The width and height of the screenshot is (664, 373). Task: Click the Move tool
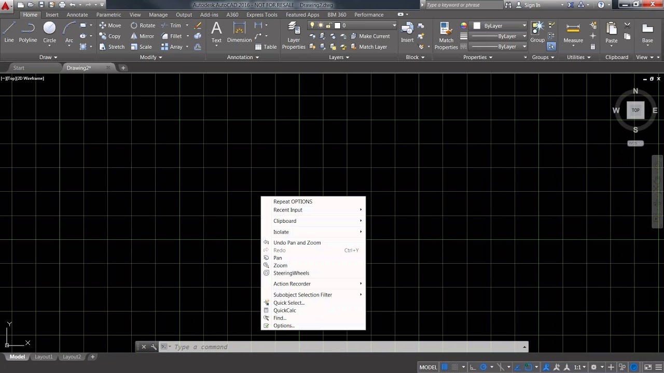[110, 25]
